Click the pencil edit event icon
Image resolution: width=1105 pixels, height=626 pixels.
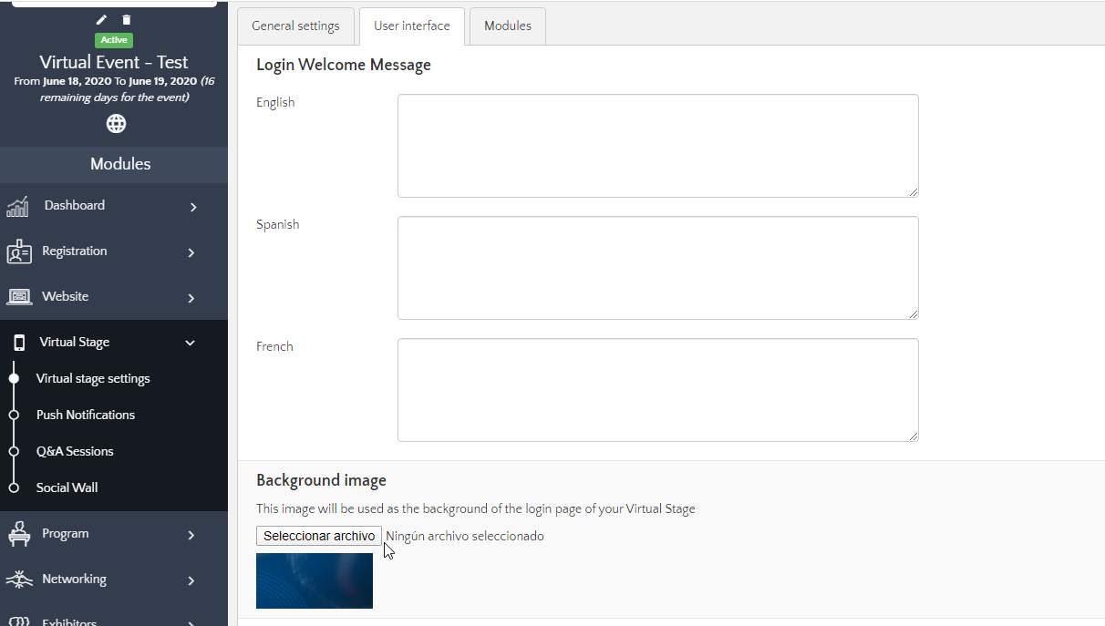101,20
